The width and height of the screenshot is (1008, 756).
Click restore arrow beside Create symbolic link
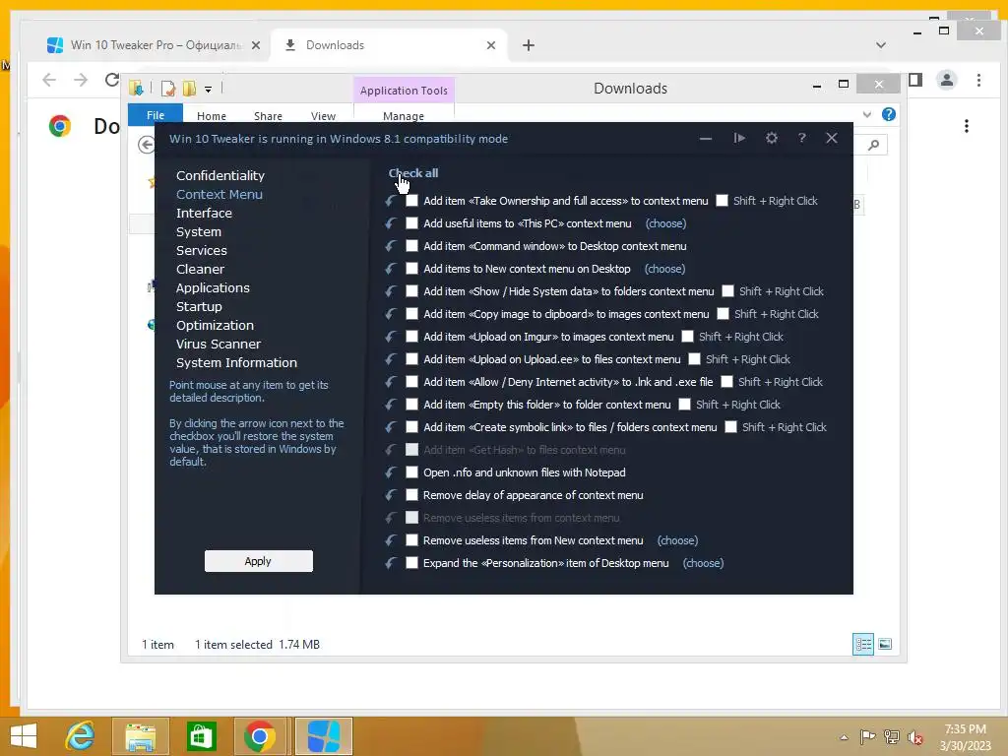(x=390, y=427)
